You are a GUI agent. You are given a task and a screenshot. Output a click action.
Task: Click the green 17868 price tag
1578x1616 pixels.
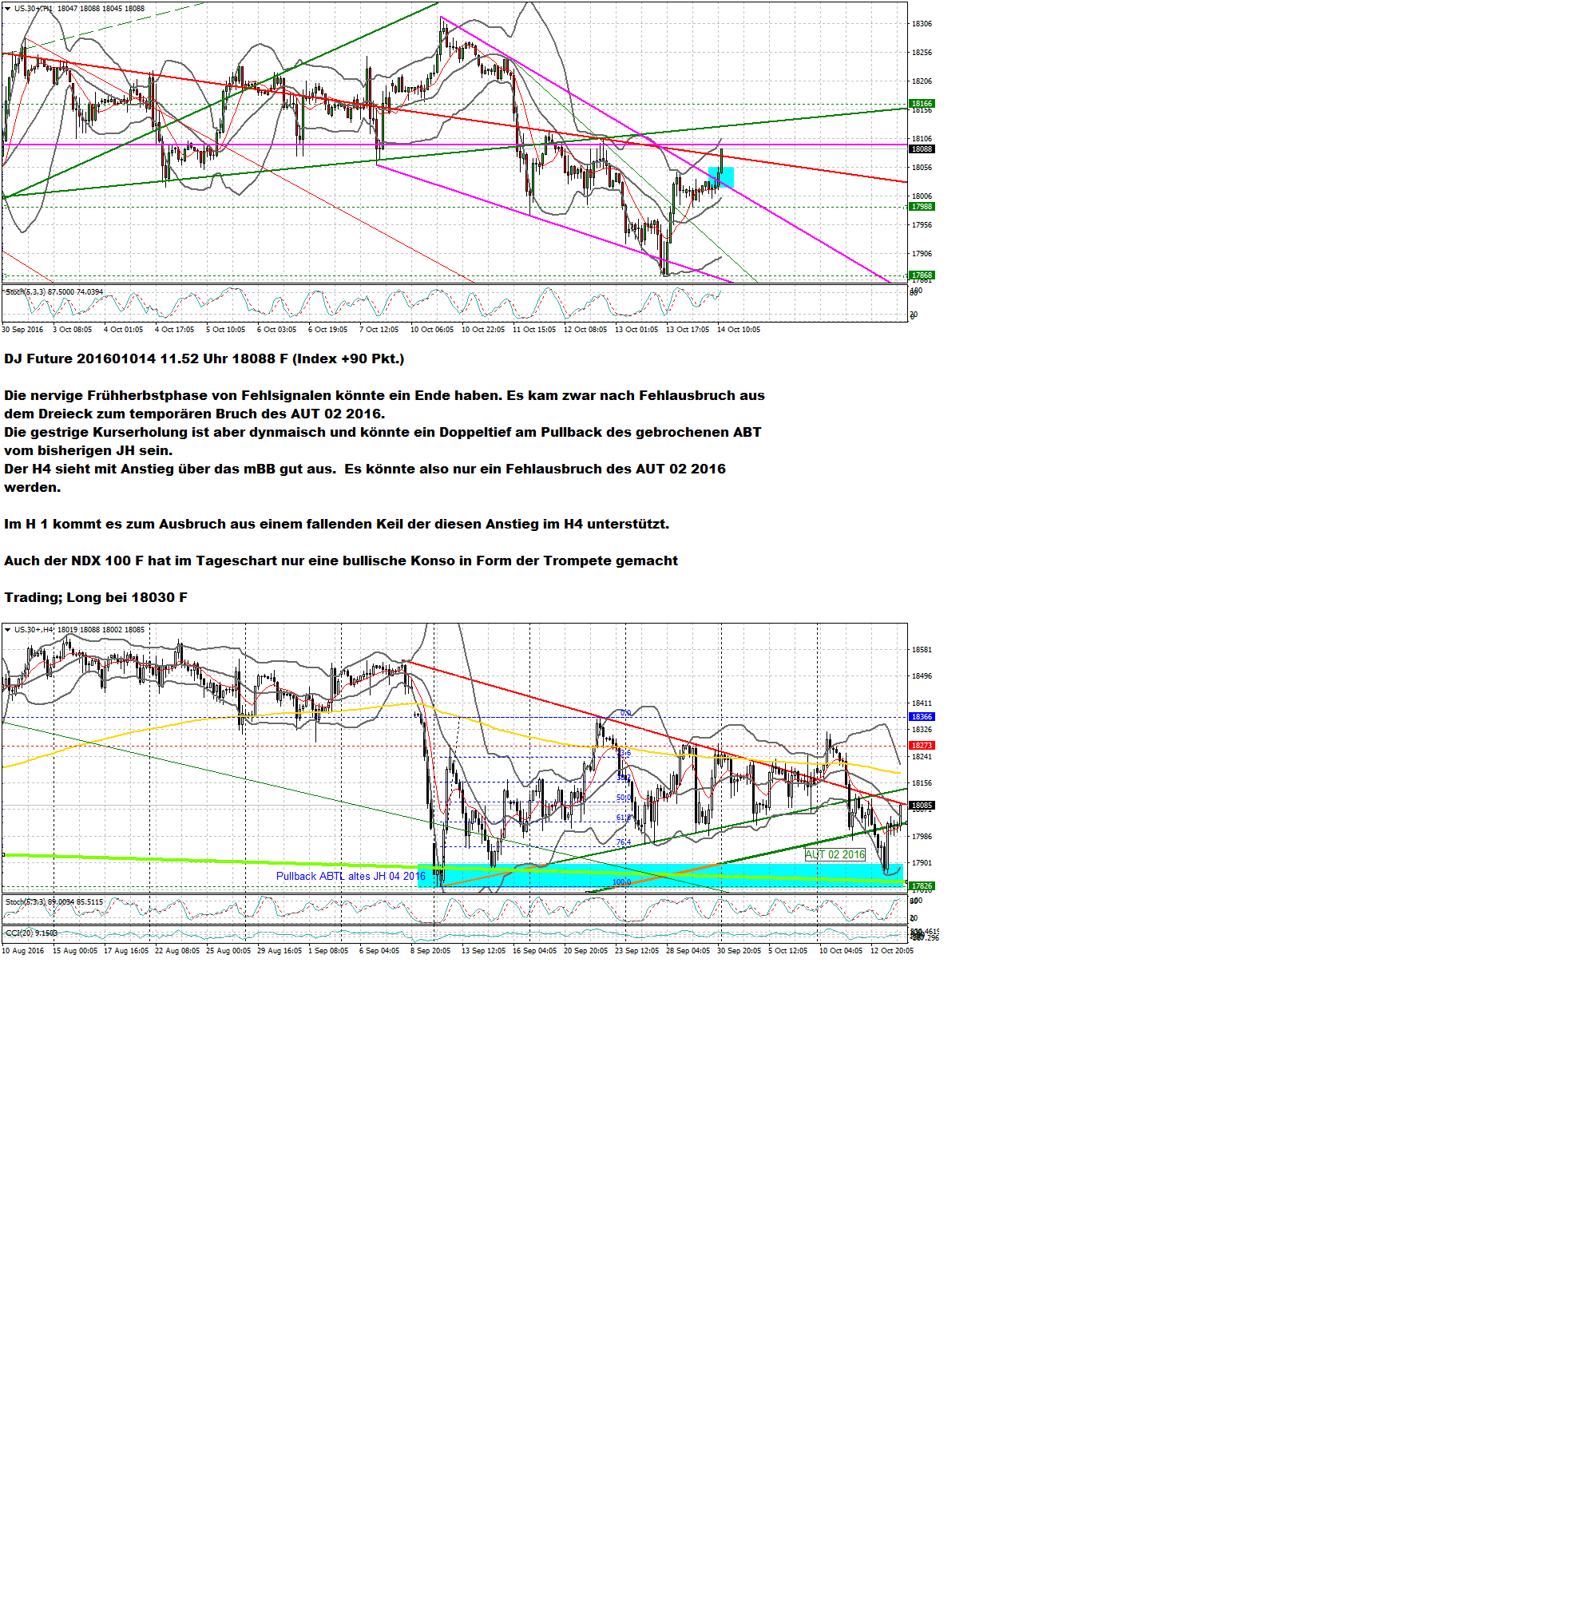tap(922, 275)
